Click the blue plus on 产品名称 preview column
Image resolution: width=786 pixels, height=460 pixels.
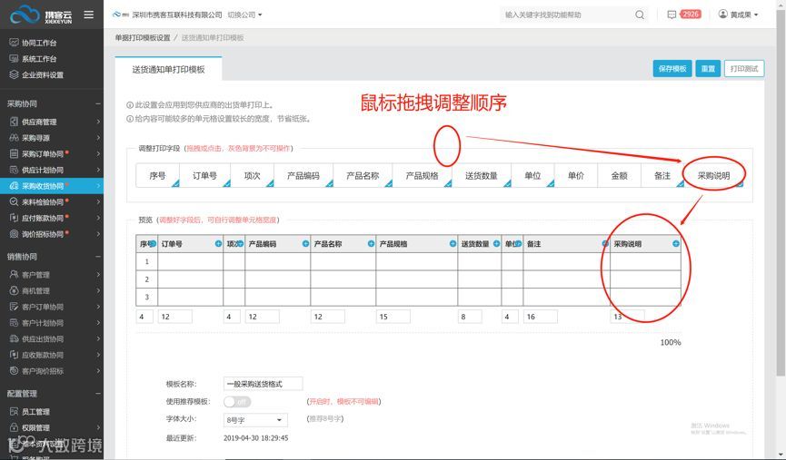[371, 243]
